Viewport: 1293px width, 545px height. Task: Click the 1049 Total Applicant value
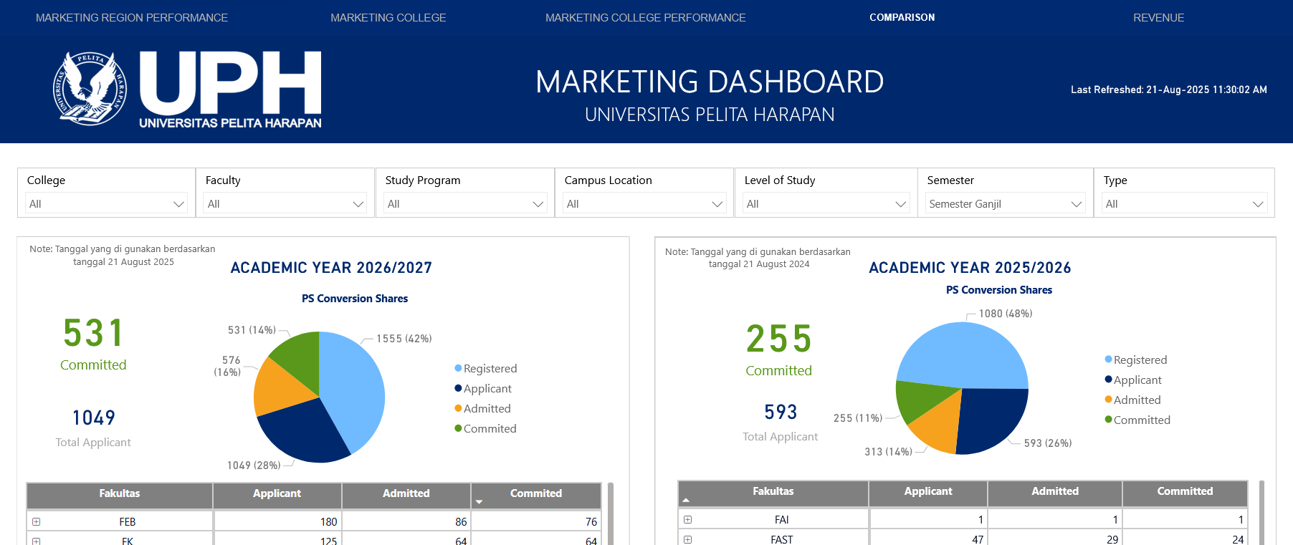click(x=93, y=418)
